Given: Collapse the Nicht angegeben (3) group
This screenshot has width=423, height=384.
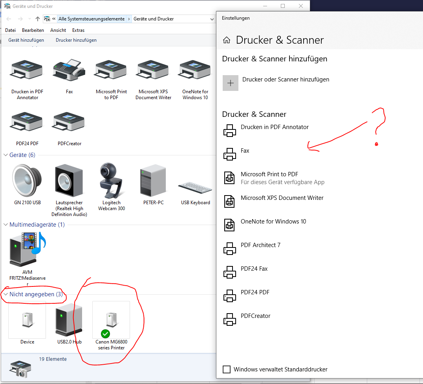Looking at the screenshot, I should click(5, 294).
